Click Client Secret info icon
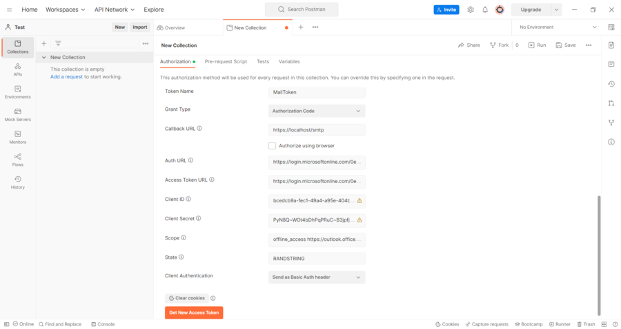The width and height of the screenshot is (621, 329). pyautogui.click(x=199, y=218)
